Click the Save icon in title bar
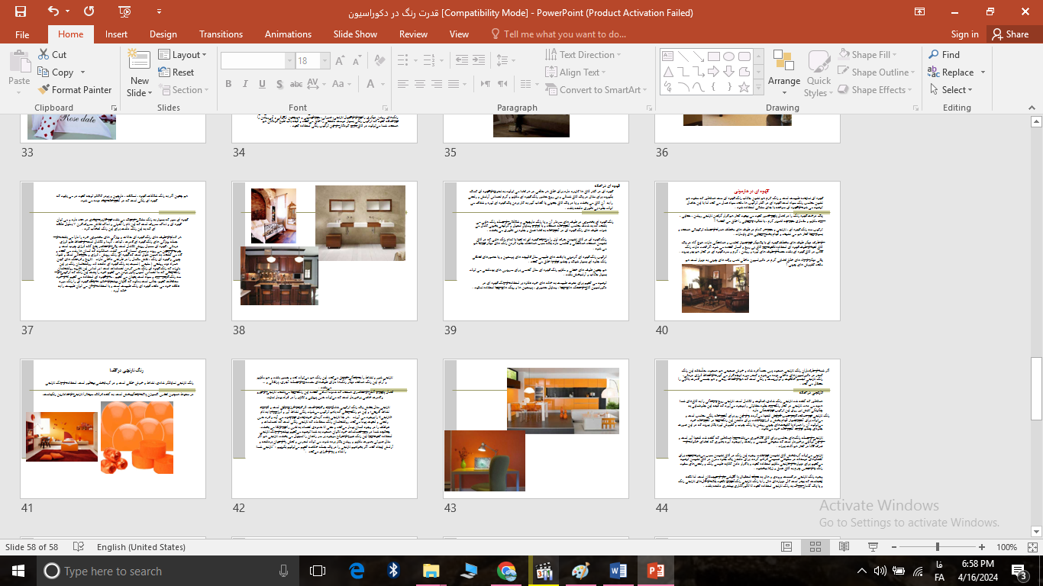Viewport: 1043px width, 586px height. (x=21, y=11)
